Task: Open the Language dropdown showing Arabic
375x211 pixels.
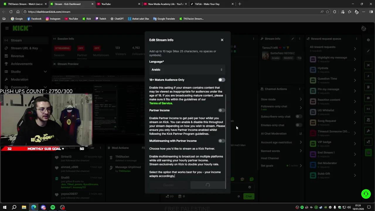Action: pyautogui.click(x=187, y=69)
